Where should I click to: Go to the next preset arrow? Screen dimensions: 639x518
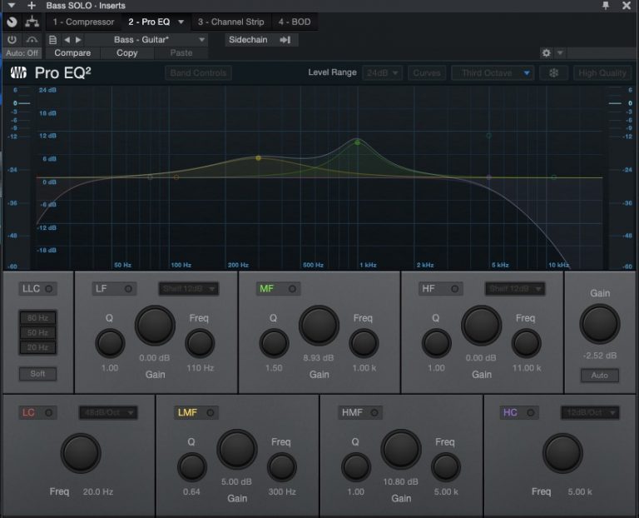coord(78,40)
